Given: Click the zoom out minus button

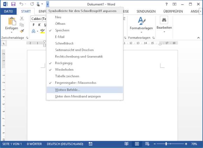Looking at the screenshot, I should point(155,144).
